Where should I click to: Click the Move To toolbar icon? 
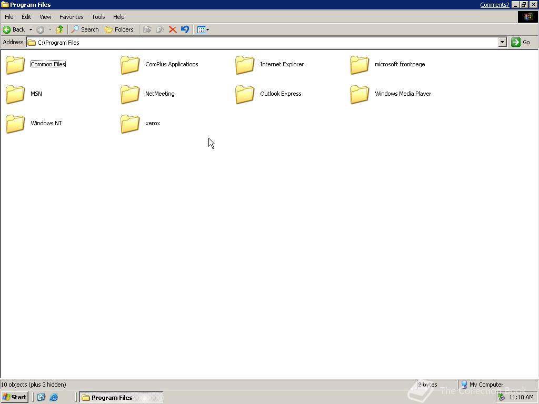pos(147,29)
